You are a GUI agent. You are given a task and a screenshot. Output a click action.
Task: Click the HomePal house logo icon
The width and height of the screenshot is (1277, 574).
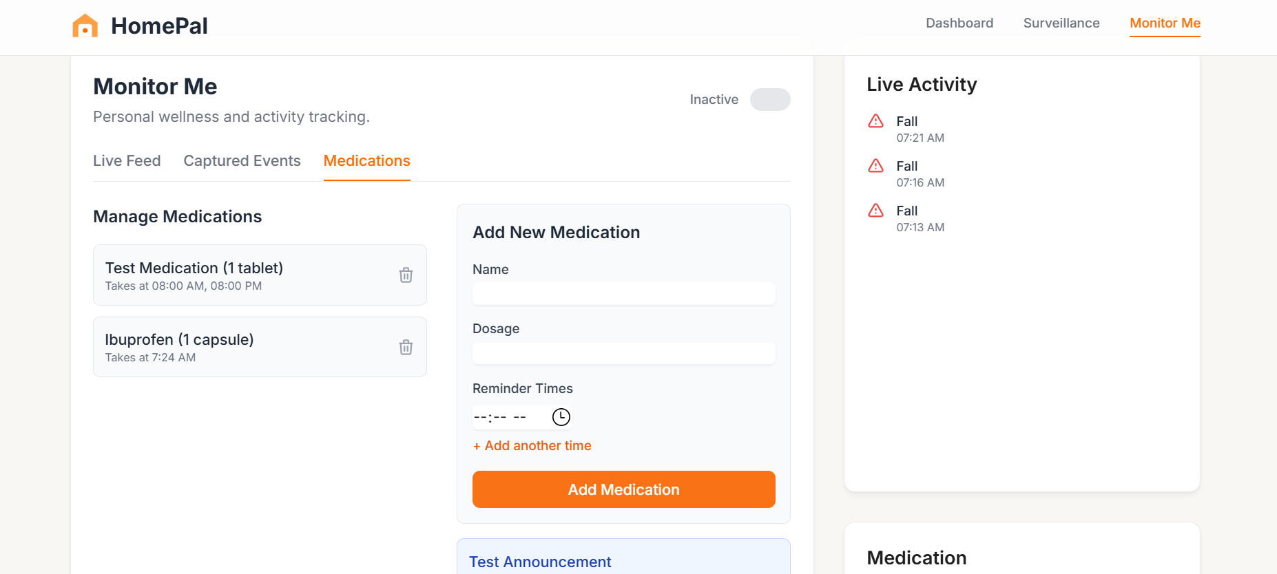click(85, 25)
